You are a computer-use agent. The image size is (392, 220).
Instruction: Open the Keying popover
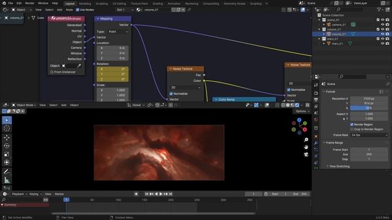click(x=36, y=194)
